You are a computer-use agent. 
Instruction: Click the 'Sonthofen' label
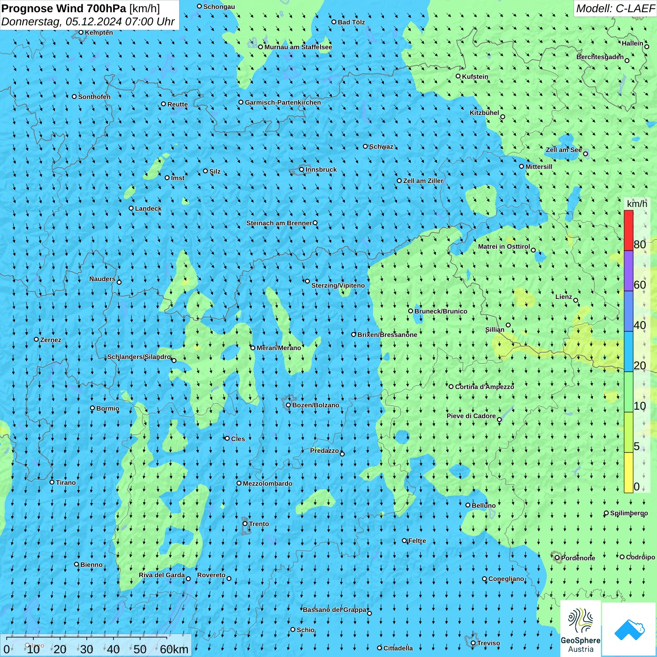pos(94,97)
